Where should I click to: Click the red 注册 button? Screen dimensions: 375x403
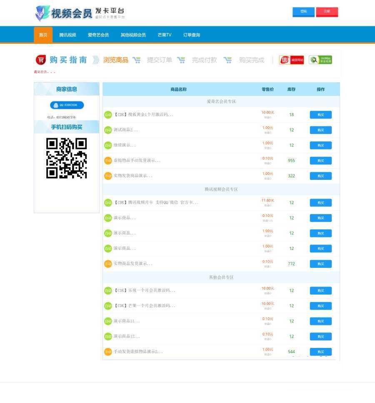(327, 12)
